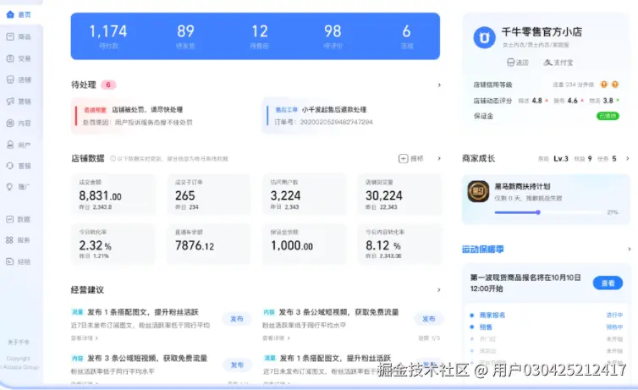638x390 pixels.
Task: Select the 12 stat tab in blue banner
Action: (x=260, y=36)
